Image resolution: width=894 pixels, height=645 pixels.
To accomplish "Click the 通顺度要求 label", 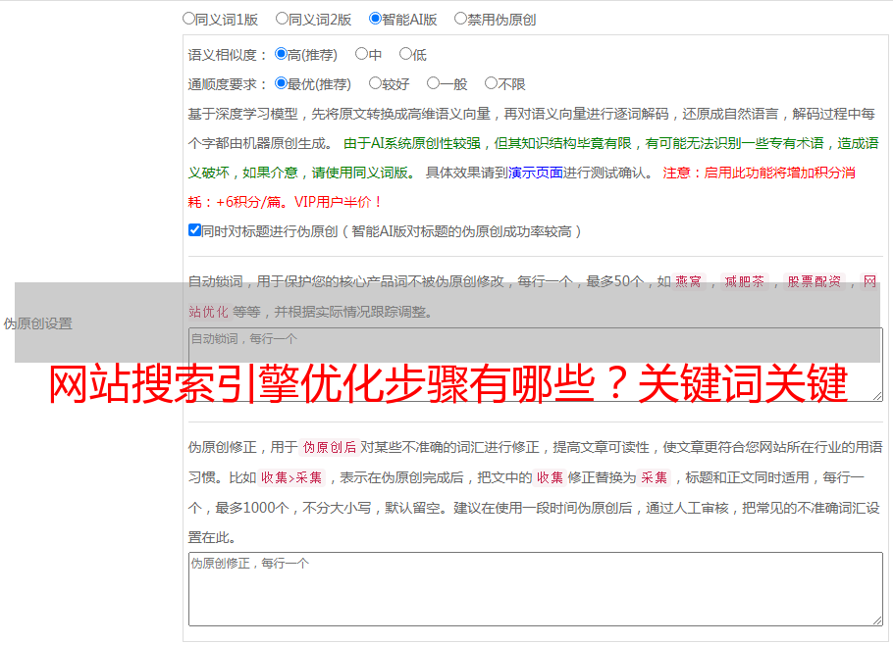I will [x=228, y=85].
